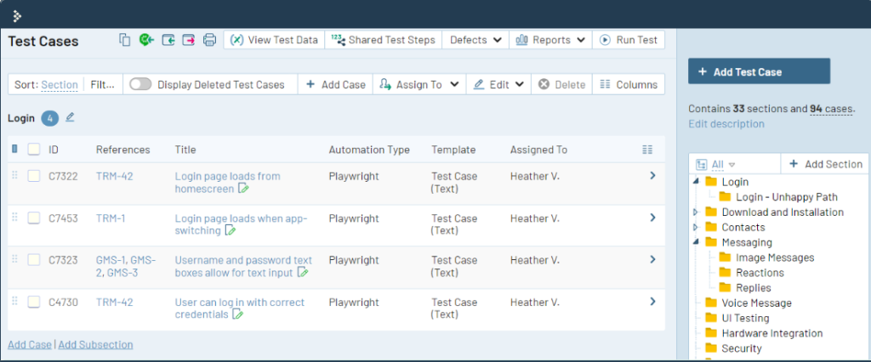Click the Add Section button
871x362 pixels.
coord(825,164)
